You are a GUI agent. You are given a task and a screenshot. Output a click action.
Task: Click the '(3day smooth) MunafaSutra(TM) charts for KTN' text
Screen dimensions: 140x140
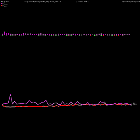[x=42, y=2]
